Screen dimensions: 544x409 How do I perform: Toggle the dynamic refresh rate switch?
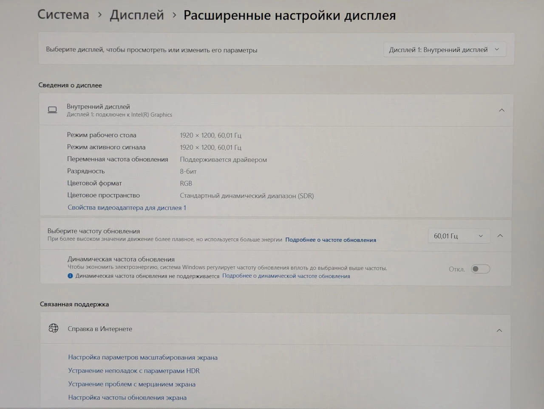coord(480,269)
